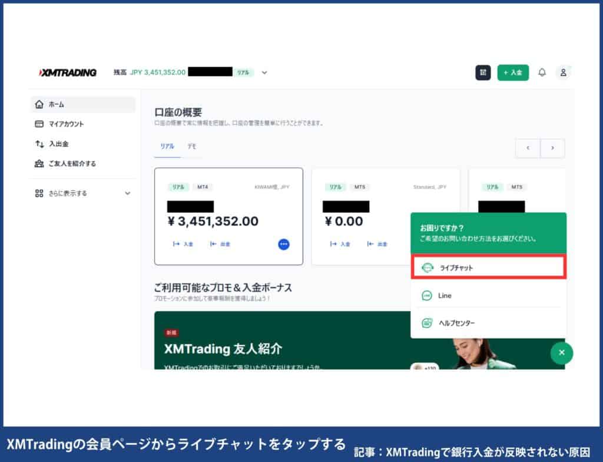Click the 残高 JPY 3,451,352.00 header text

point(150,72)
